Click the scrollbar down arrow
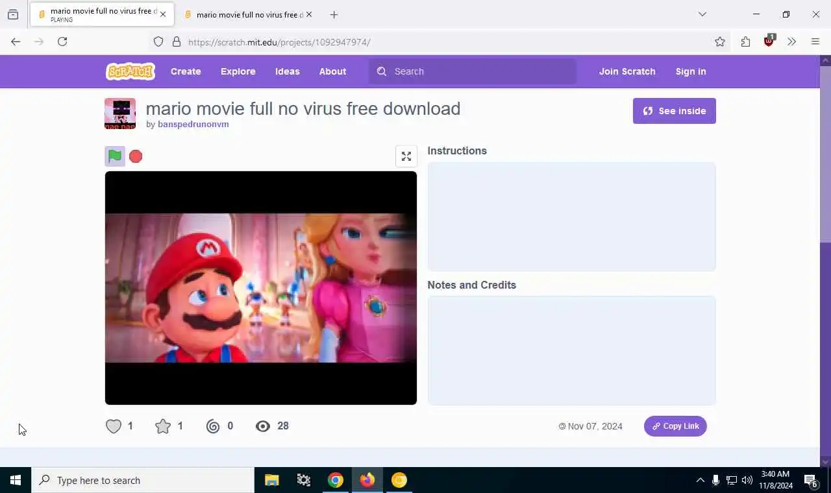The image size is (831, 493). click(825, 462)
